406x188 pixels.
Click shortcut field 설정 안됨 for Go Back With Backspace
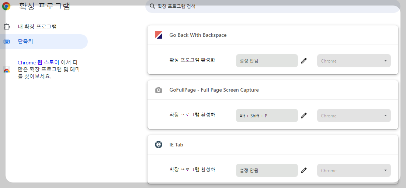coord(267,61)
